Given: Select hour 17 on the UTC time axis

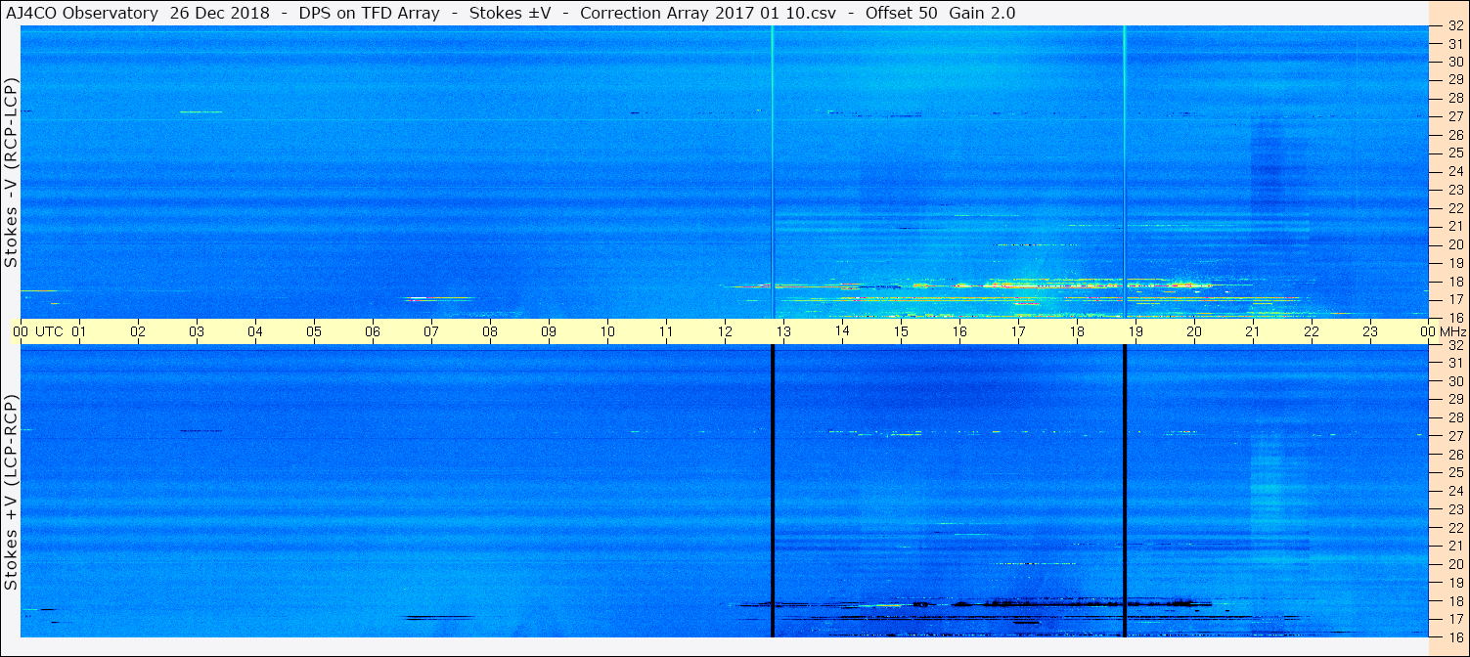Looking at the screenshot, I should point(1018,331).
